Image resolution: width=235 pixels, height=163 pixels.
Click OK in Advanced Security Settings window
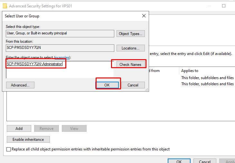[x=179, y=161]
